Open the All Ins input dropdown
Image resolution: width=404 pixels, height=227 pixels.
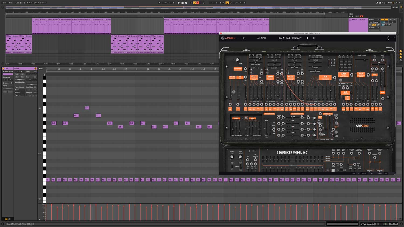point(374,20)
